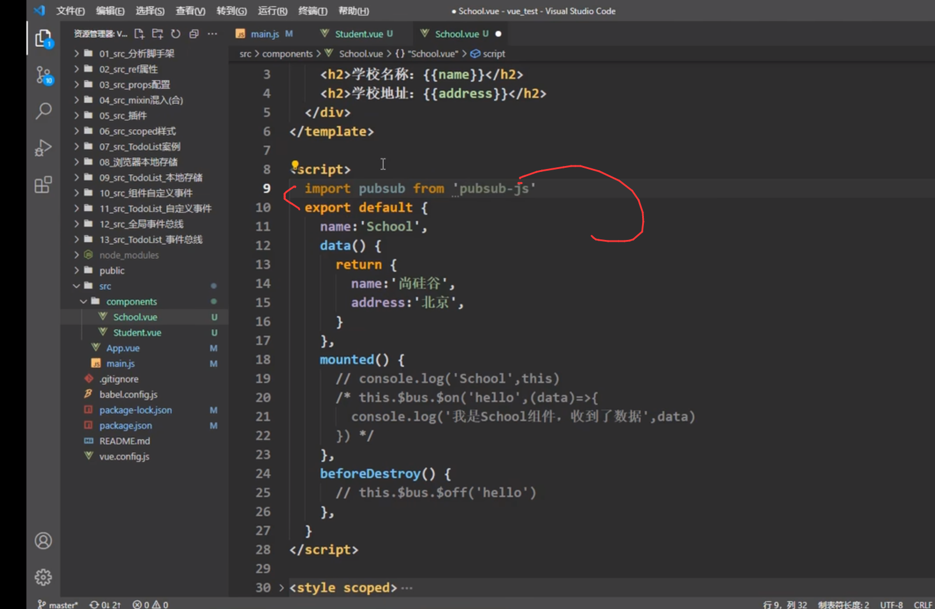
Task: Create a new file in explorer
Action: (139, 34)
